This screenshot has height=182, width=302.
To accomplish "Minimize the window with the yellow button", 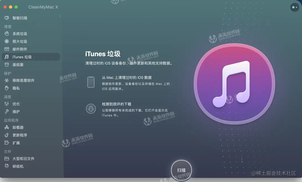I will [x=11, y=7].
